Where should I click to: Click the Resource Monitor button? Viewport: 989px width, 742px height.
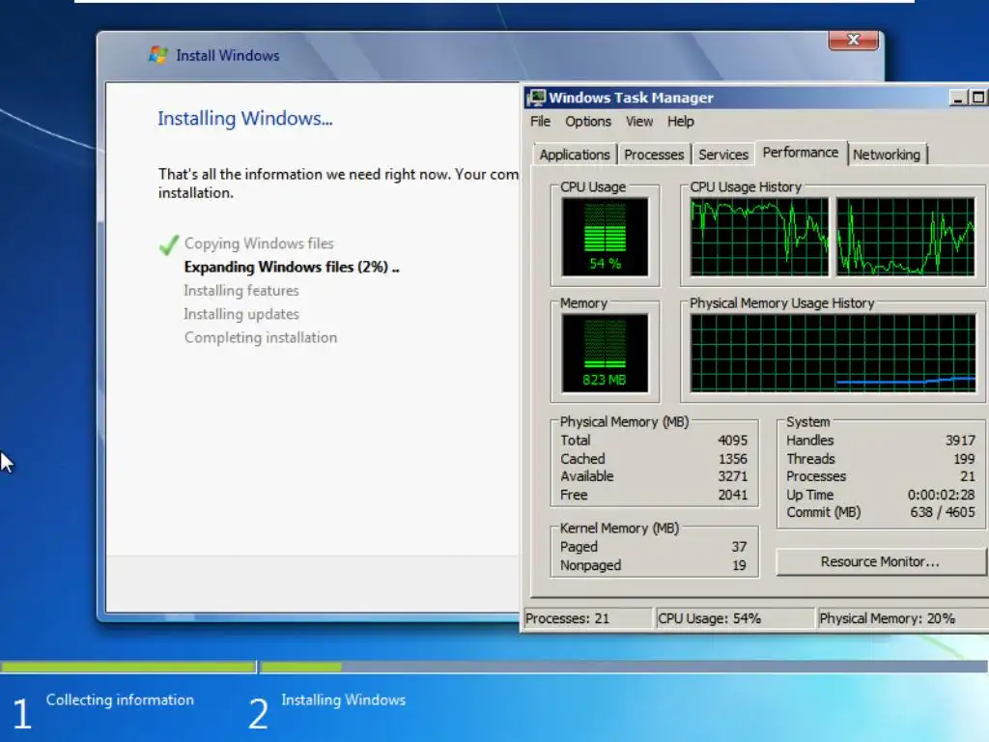click(880, 561)
